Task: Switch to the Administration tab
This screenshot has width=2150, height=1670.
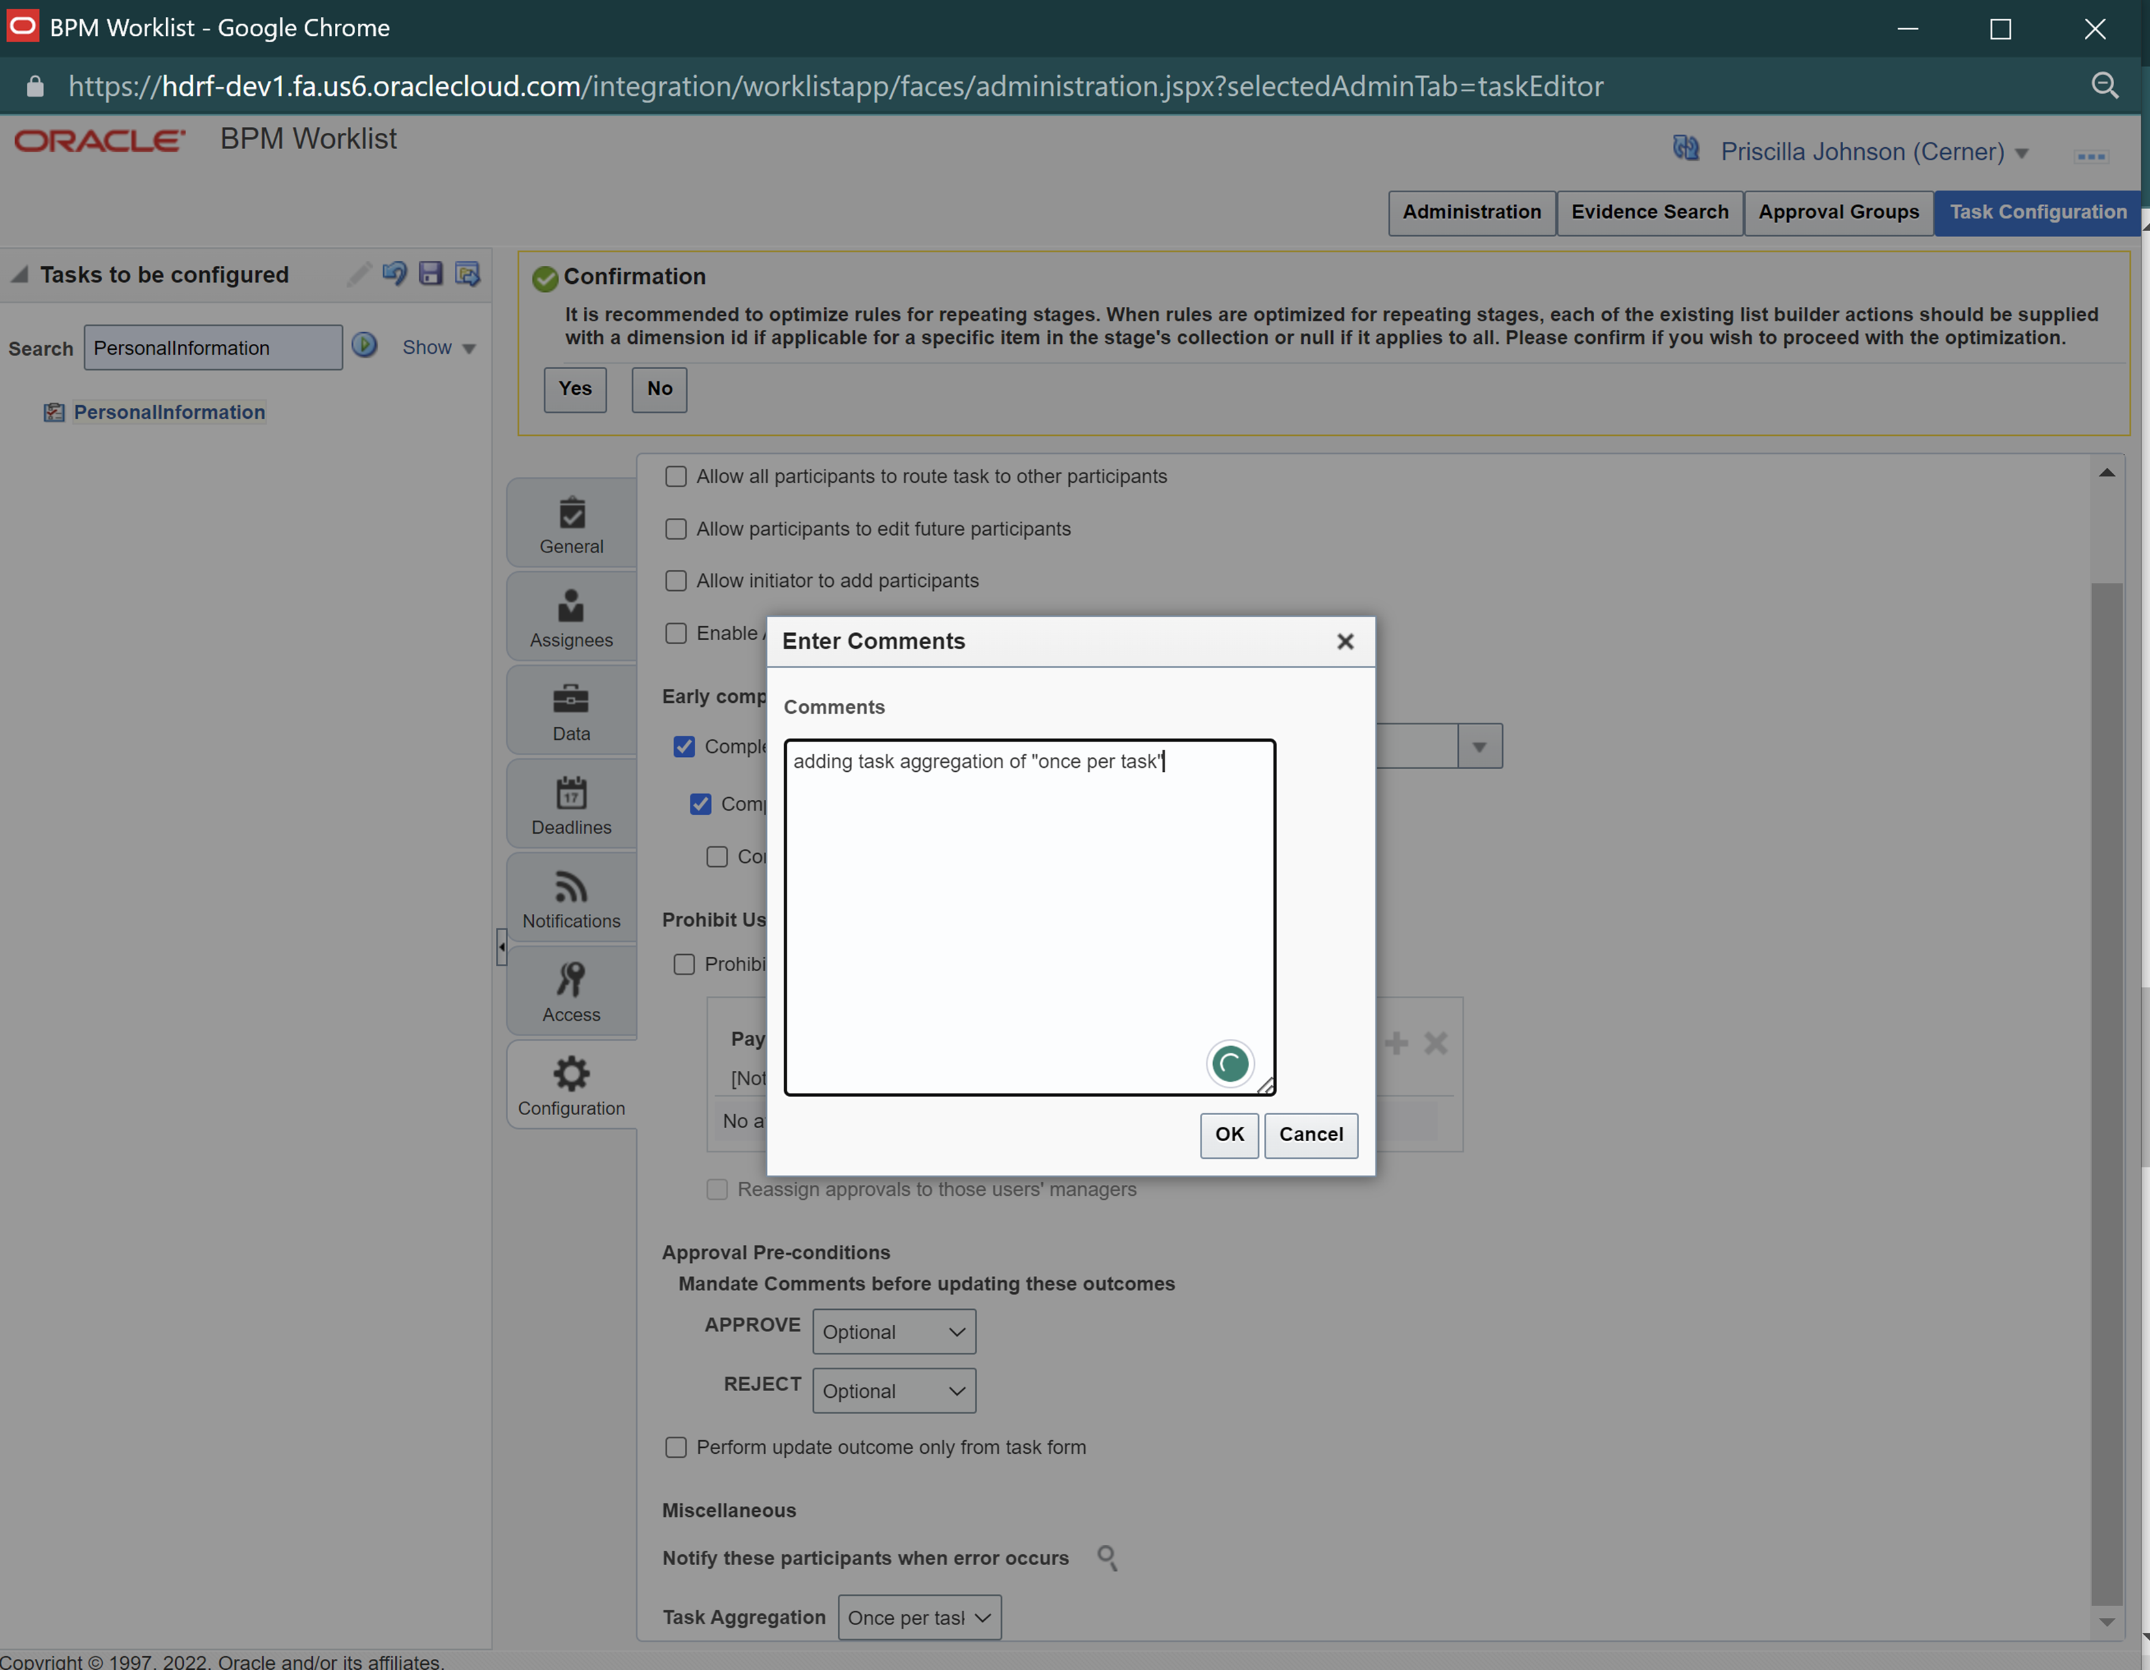Action: (x=1470, y=212)
